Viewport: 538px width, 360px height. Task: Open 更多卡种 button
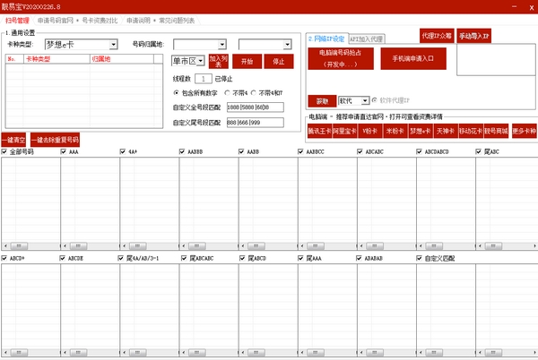(x=524, y=131)
